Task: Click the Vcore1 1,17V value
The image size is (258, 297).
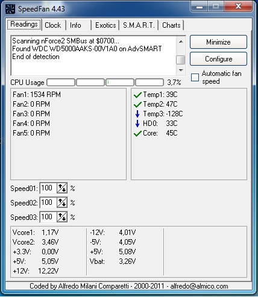Action: (50, 233)
